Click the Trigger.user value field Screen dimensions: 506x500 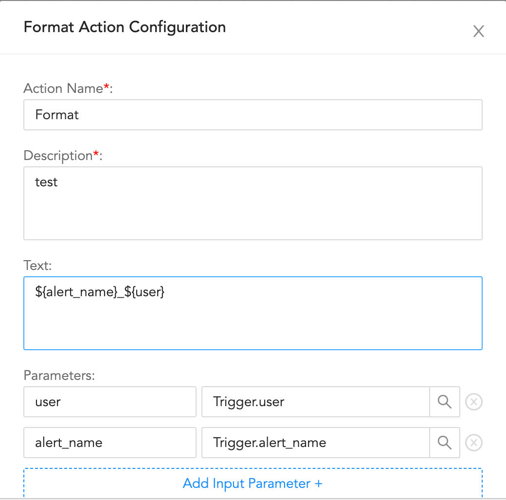click(x=315, y=402)
